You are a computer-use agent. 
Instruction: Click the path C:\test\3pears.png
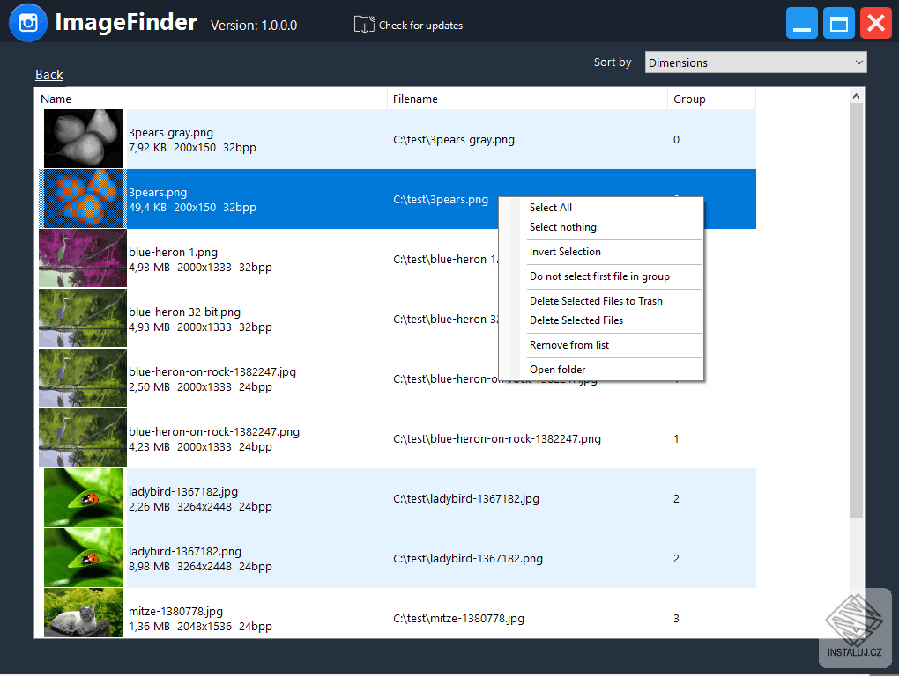point(441,200)
